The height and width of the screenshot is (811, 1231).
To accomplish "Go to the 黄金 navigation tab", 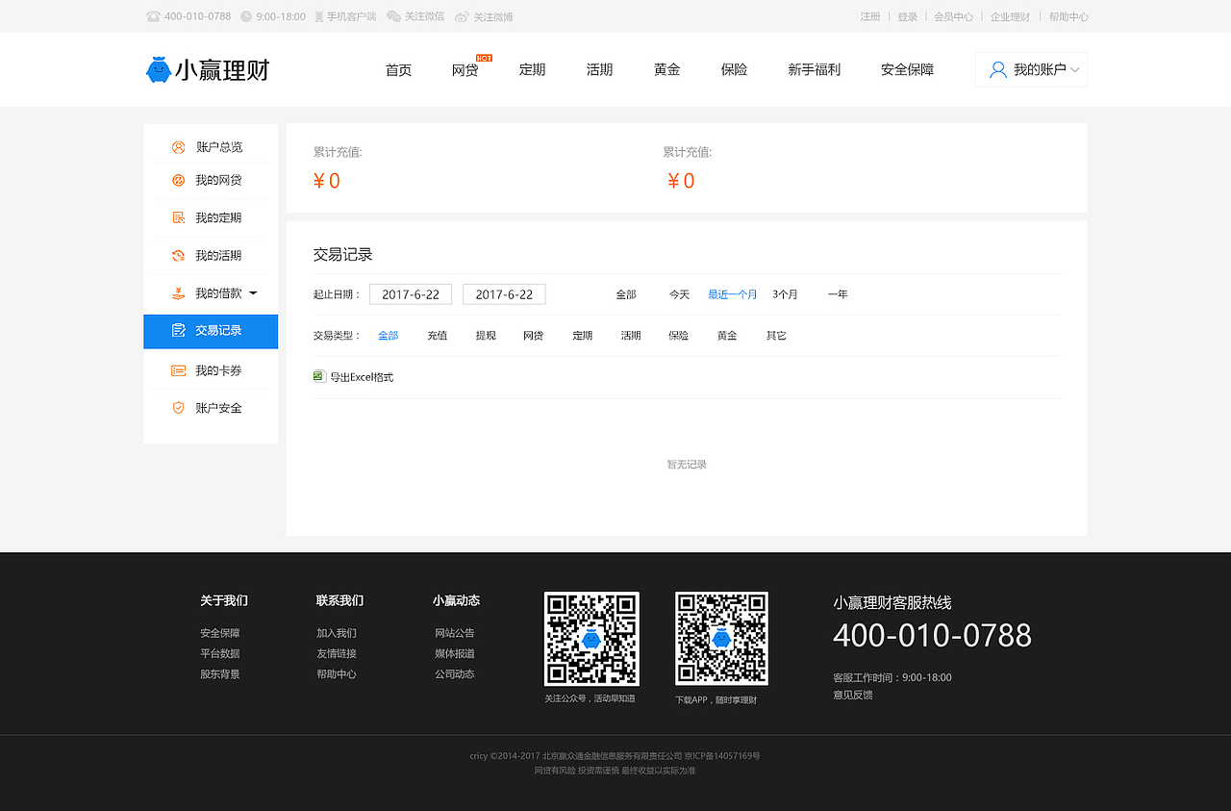I will (x=666, y=69).
